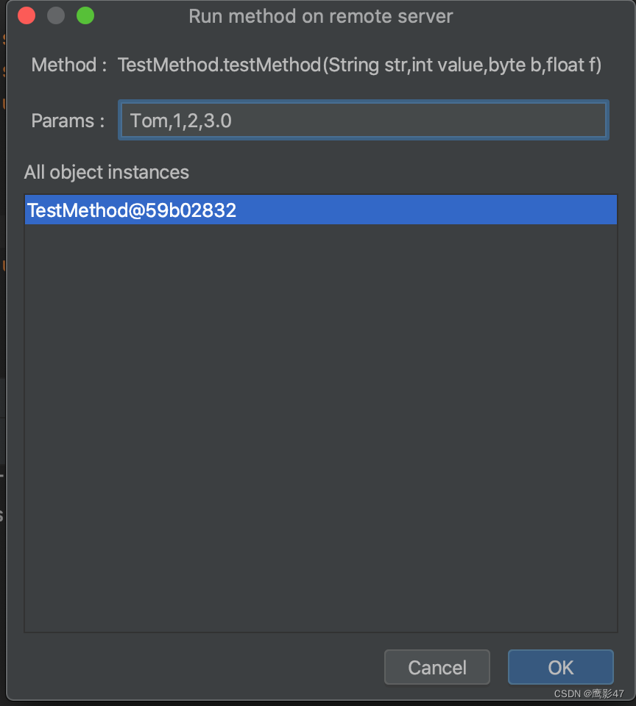636x706 pixels.
Task: Click the green zoom button
Action: [x=85, y=15]
